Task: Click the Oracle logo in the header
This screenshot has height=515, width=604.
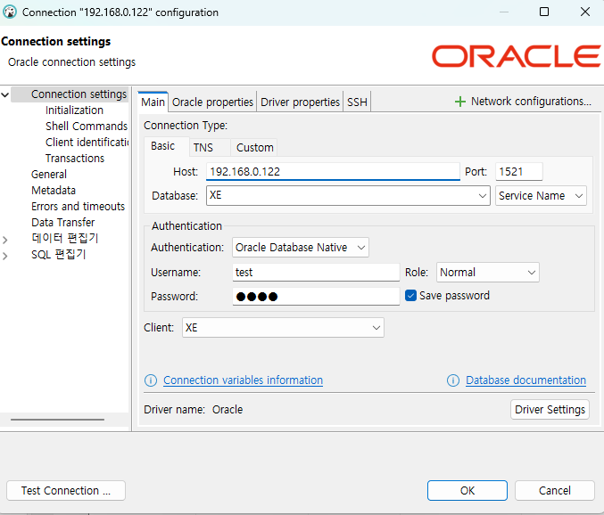Action: (517, 56)
